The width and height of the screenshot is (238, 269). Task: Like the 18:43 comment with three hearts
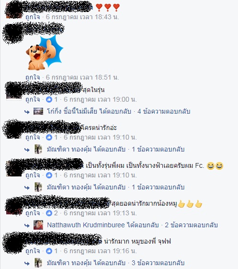pos(33,17)
